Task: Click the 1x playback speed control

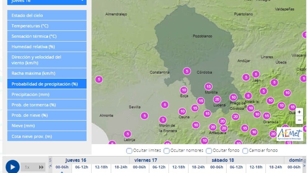Action: [x=27, y=167]
